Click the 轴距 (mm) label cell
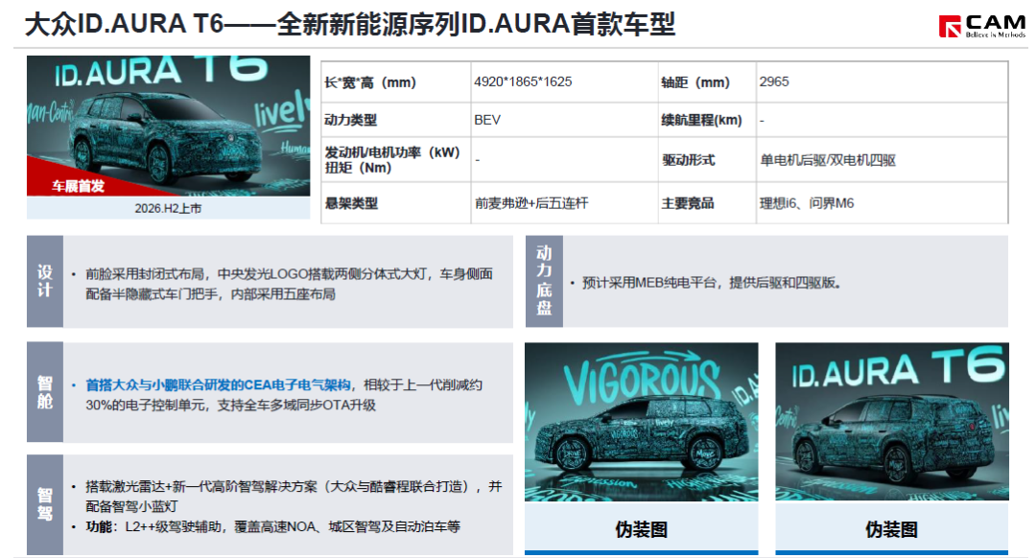The image size is (1036, 558). pyautogui.click(x=707, y=82)
